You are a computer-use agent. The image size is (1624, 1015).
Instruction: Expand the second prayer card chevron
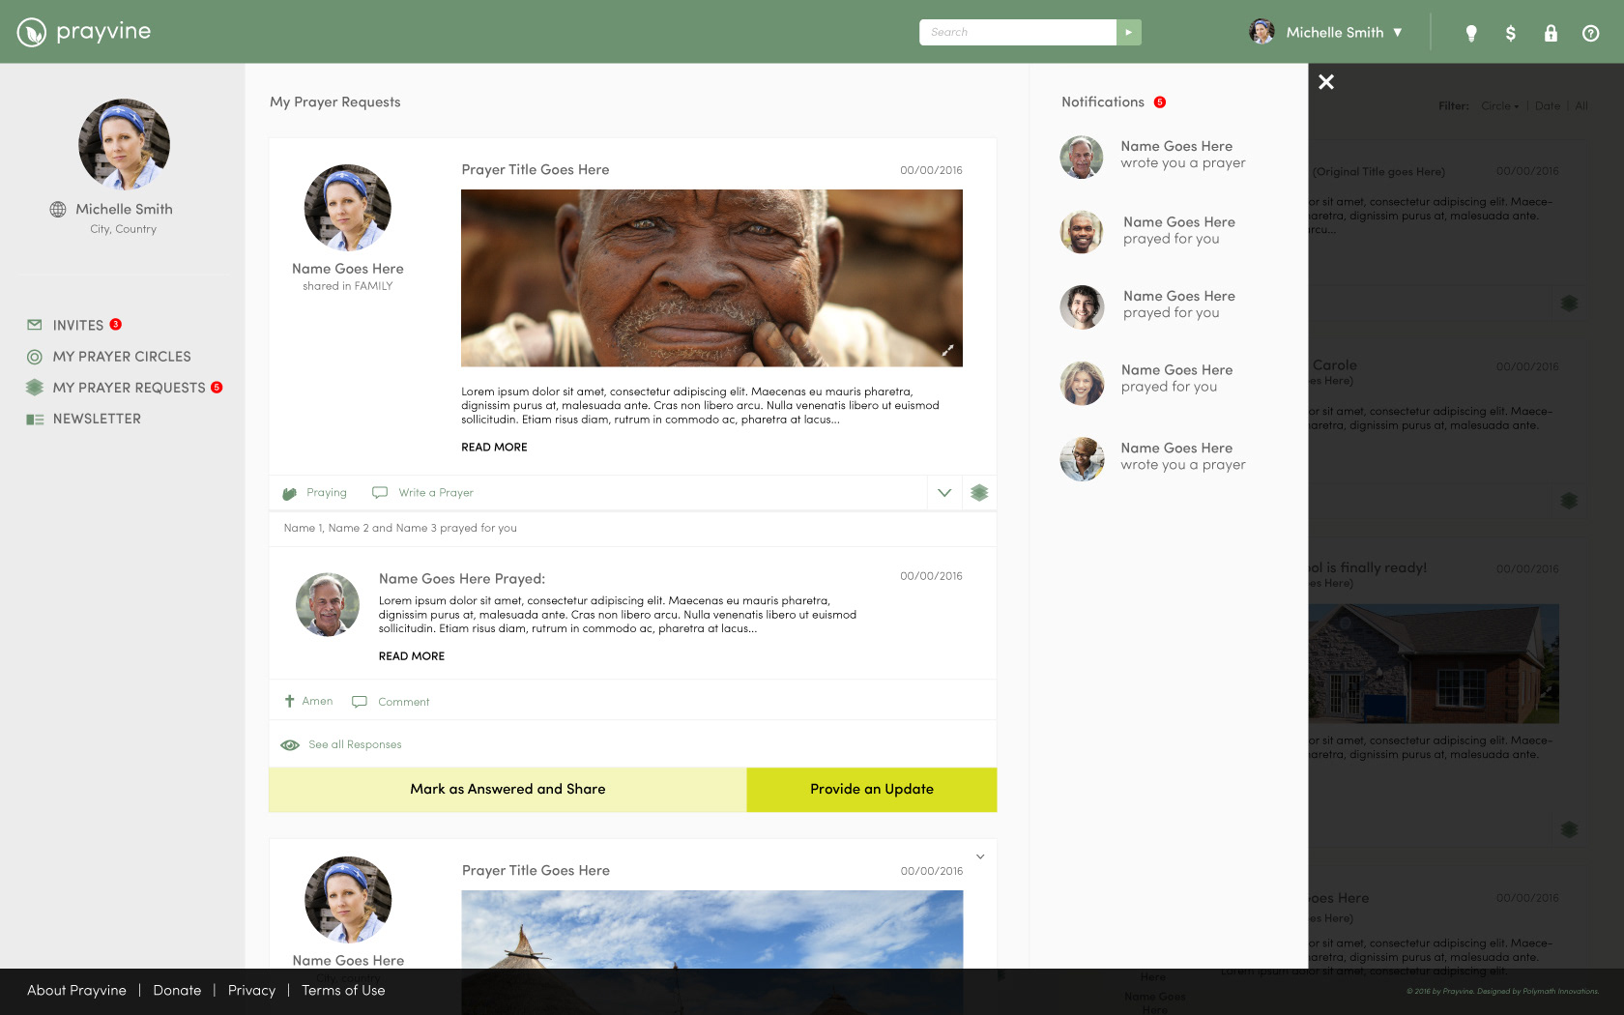[980, 856]
